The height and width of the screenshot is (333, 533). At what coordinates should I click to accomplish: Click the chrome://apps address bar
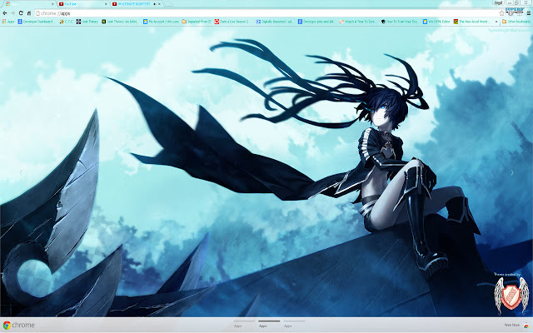(x=266, y=13)
